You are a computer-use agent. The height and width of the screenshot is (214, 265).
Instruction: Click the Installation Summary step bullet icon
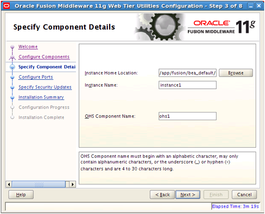12,97
